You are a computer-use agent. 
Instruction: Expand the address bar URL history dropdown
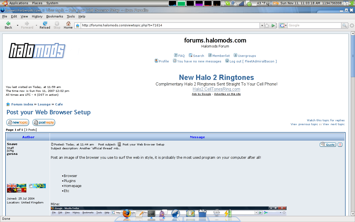(262, 26)
